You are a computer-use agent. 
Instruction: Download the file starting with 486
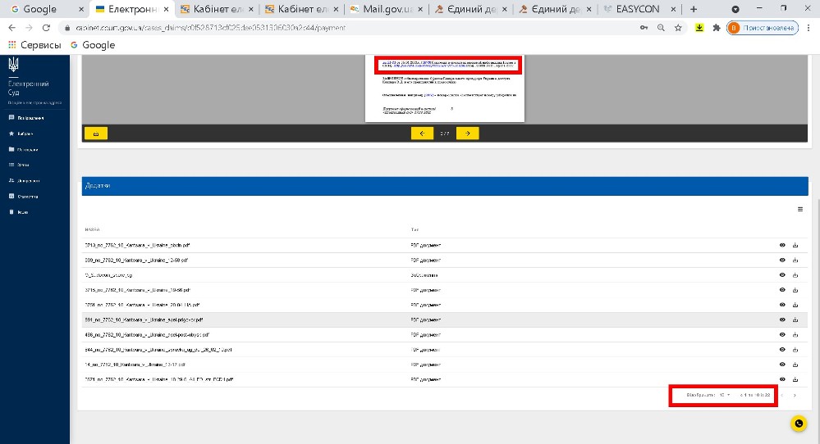(x=795, y=334)
